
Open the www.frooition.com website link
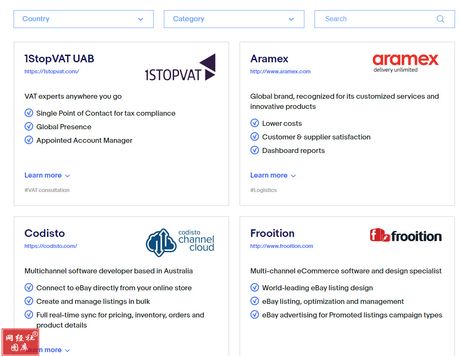click(282, 246)
